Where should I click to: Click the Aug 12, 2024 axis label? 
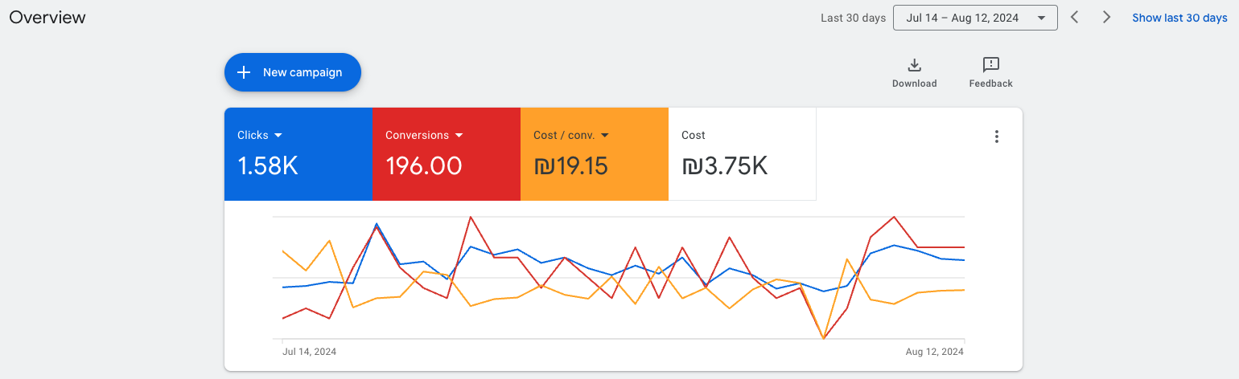[934, 352]
